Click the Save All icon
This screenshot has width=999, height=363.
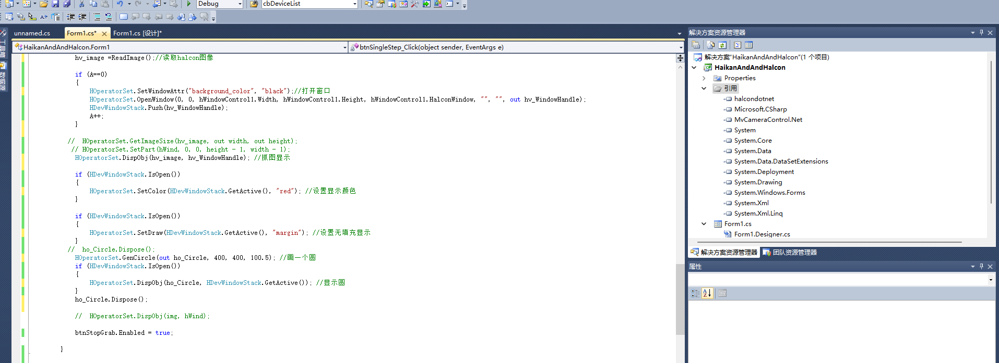67,4
